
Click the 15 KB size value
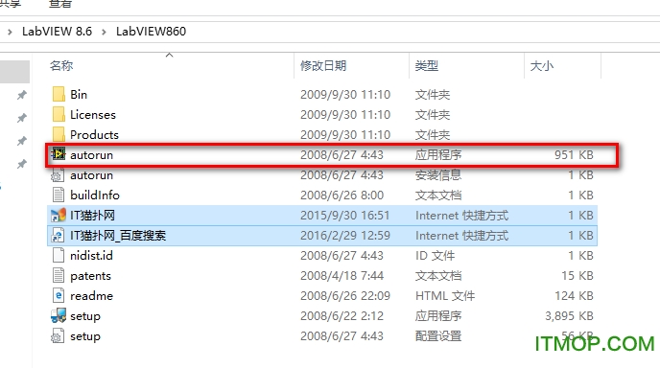tap(577, 275)
